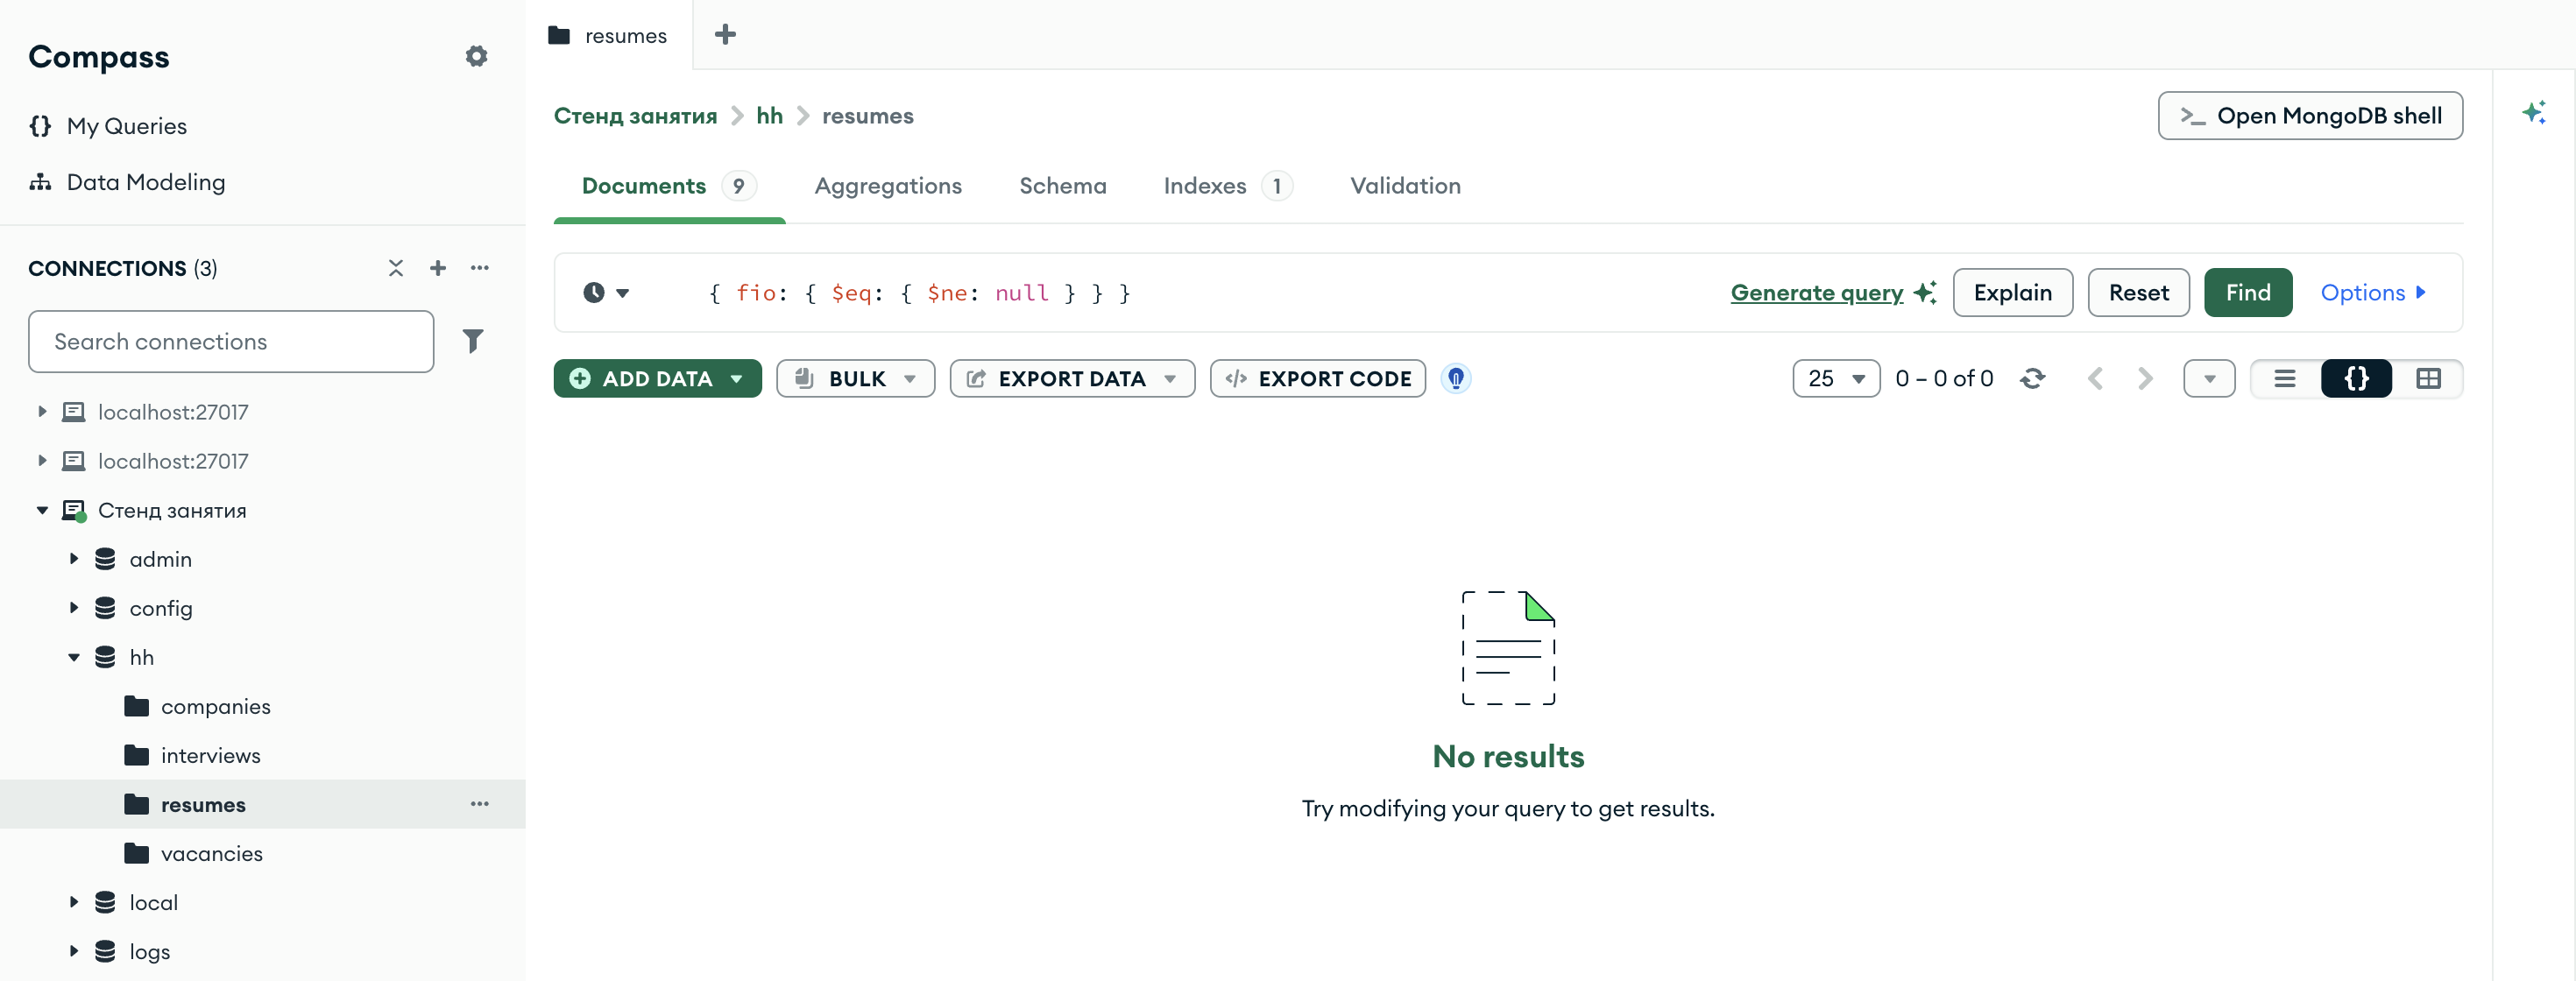Switch to Validation tab
The image size is (2576, 981).
pos(1405,186)
